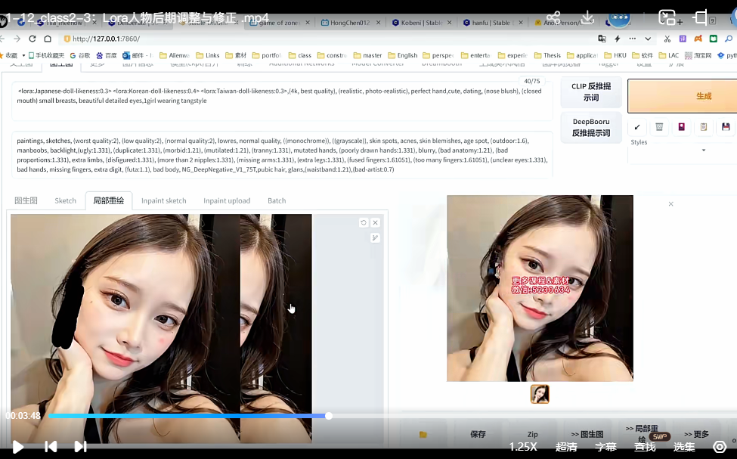Reload the page with browser refresh icon

click(32, 39)
